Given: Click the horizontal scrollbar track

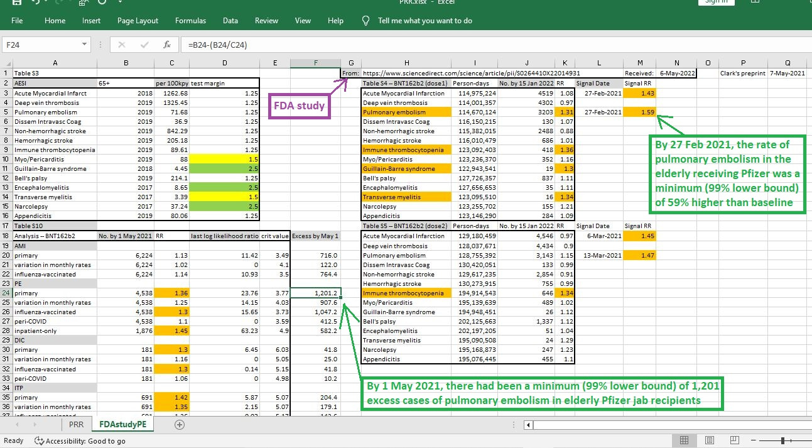Looking at the screenshot, I should (x=672, y=425).
